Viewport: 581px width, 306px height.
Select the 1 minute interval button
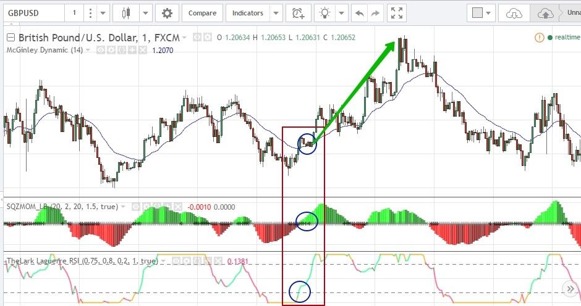74,14
